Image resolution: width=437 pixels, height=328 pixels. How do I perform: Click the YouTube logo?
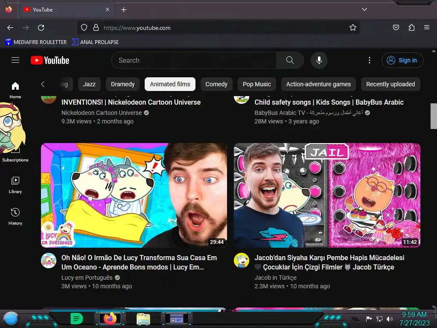pos(50,60)
